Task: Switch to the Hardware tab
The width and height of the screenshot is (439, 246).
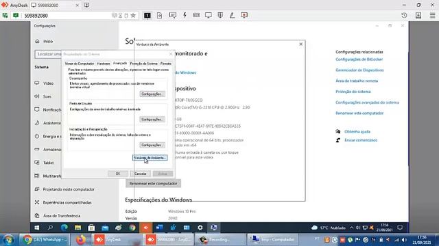Action: coord(104,64)
